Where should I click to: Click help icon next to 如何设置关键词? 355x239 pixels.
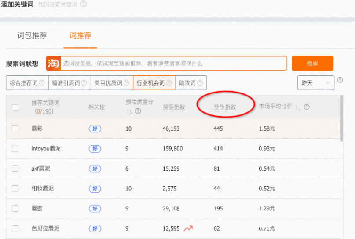(x=83, y=4)
